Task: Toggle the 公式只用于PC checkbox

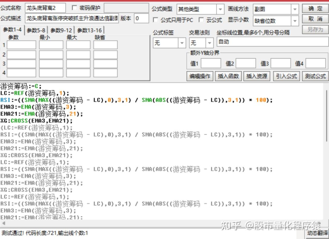Action: point(156,20)
